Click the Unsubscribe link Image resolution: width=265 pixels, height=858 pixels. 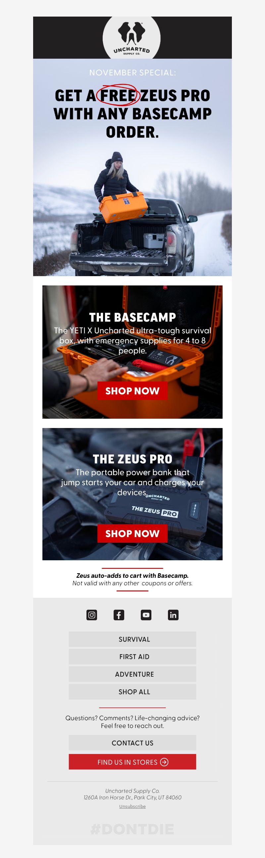132,806
